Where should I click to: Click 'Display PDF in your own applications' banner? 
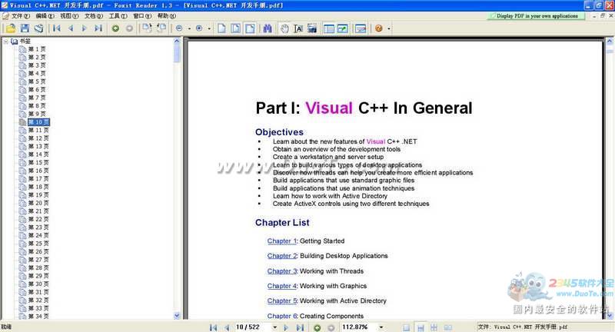click(536, 16)
